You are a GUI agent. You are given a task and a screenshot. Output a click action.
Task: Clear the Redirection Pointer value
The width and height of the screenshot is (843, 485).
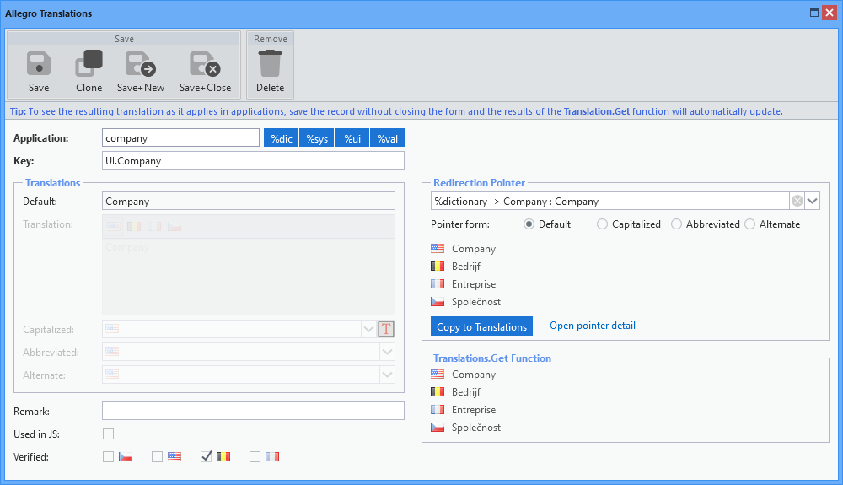(797, 201)
